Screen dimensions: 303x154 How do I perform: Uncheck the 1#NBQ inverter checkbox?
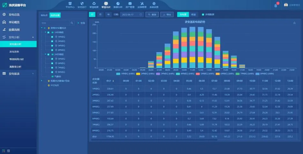coord(52,37)
